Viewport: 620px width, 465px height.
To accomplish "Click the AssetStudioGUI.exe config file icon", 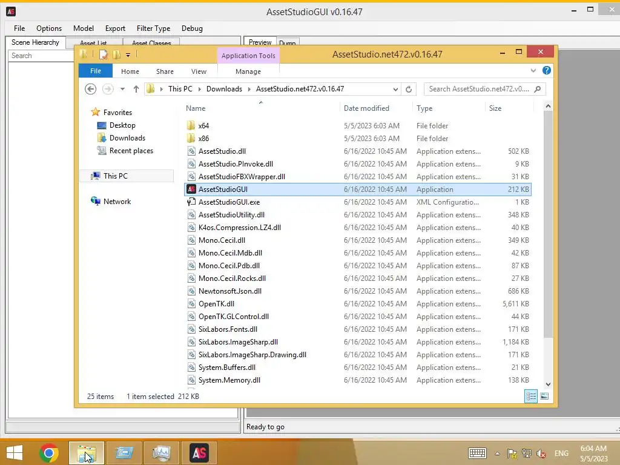I will pos(191,202).
